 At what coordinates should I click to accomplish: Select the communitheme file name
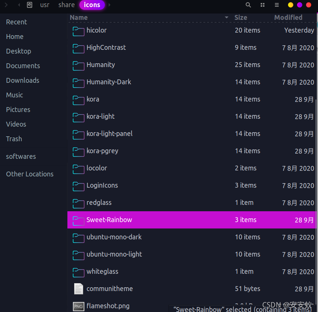click(x=110, y=289)
